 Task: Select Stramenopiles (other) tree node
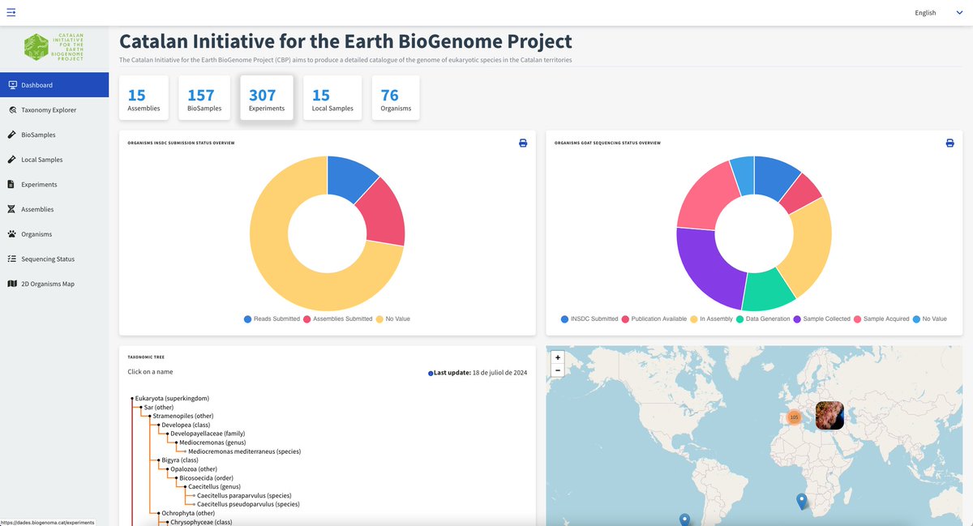coord(185,416)
